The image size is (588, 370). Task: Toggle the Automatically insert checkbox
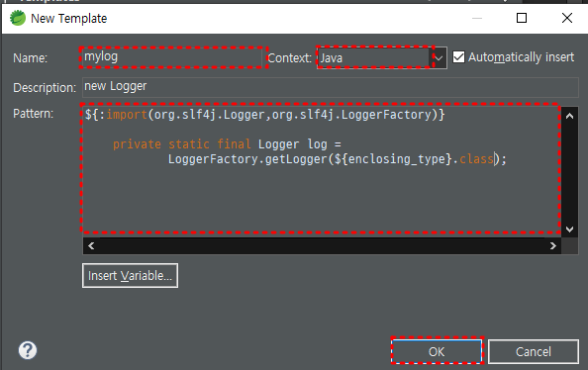coord(458,57)
